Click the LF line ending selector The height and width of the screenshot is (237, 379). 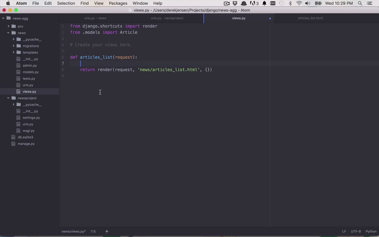[344, 231]
